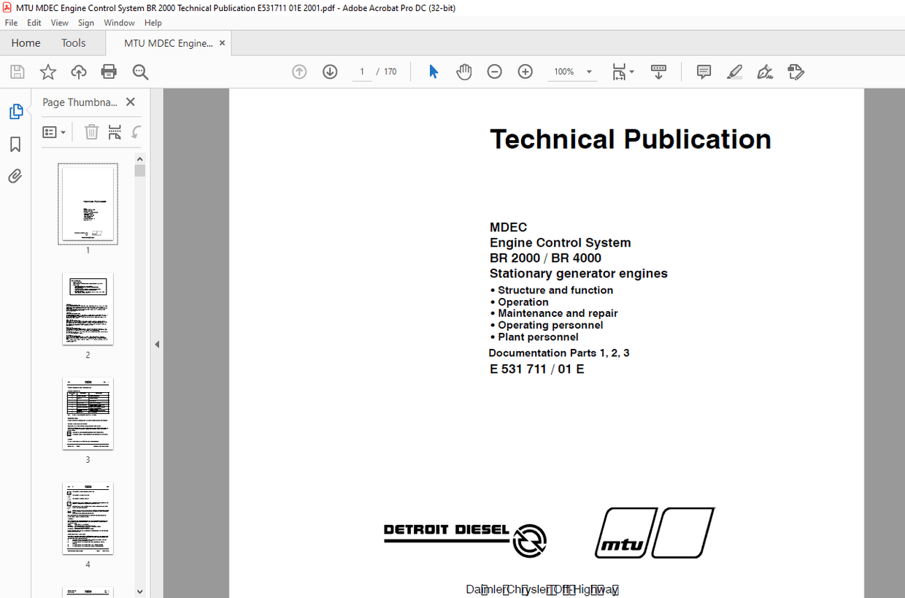
Task: Click the Print icon
Action: (x=109, y=72)
